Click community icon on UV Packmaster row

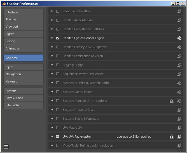click(179, 136)
